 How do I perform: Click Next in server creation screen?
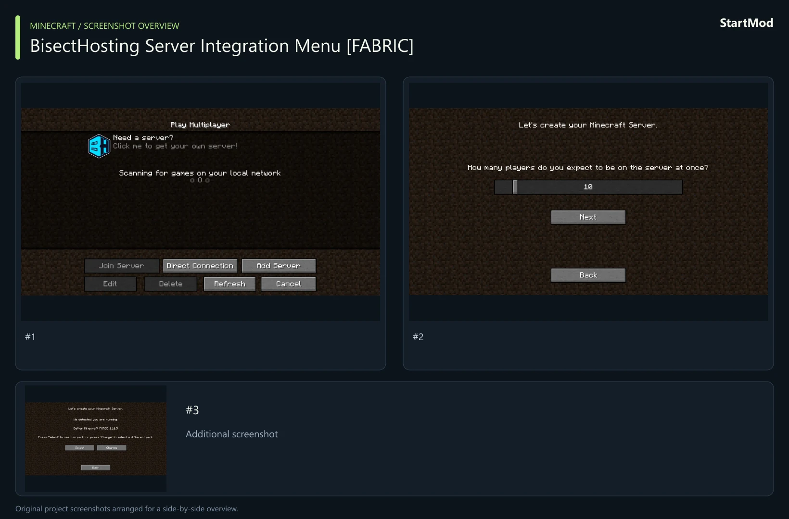point(588,217)
